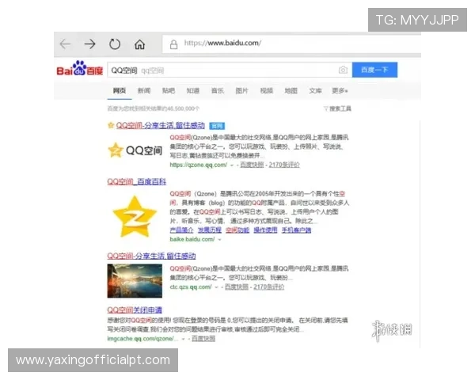Click the QQ空间 star logo in the first result
This screenshot has height=380, width=475.
135,150
